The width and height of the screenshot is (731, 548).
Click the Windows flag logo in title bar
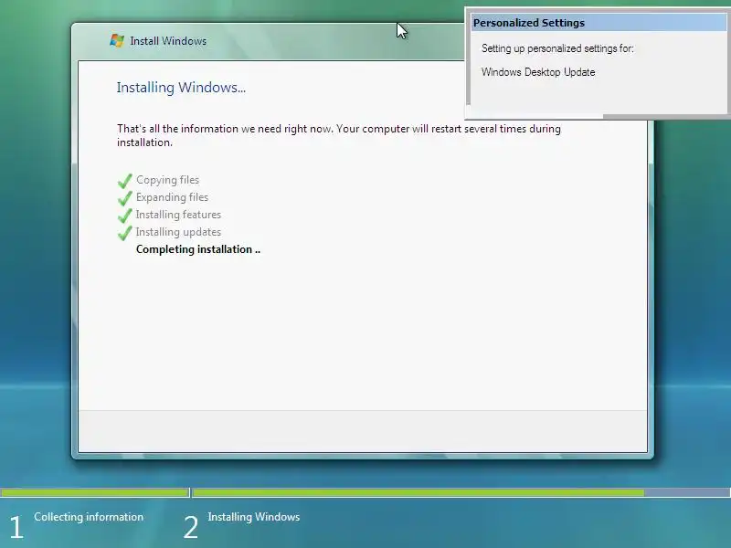pyautogui.click(x=117, y=40)
